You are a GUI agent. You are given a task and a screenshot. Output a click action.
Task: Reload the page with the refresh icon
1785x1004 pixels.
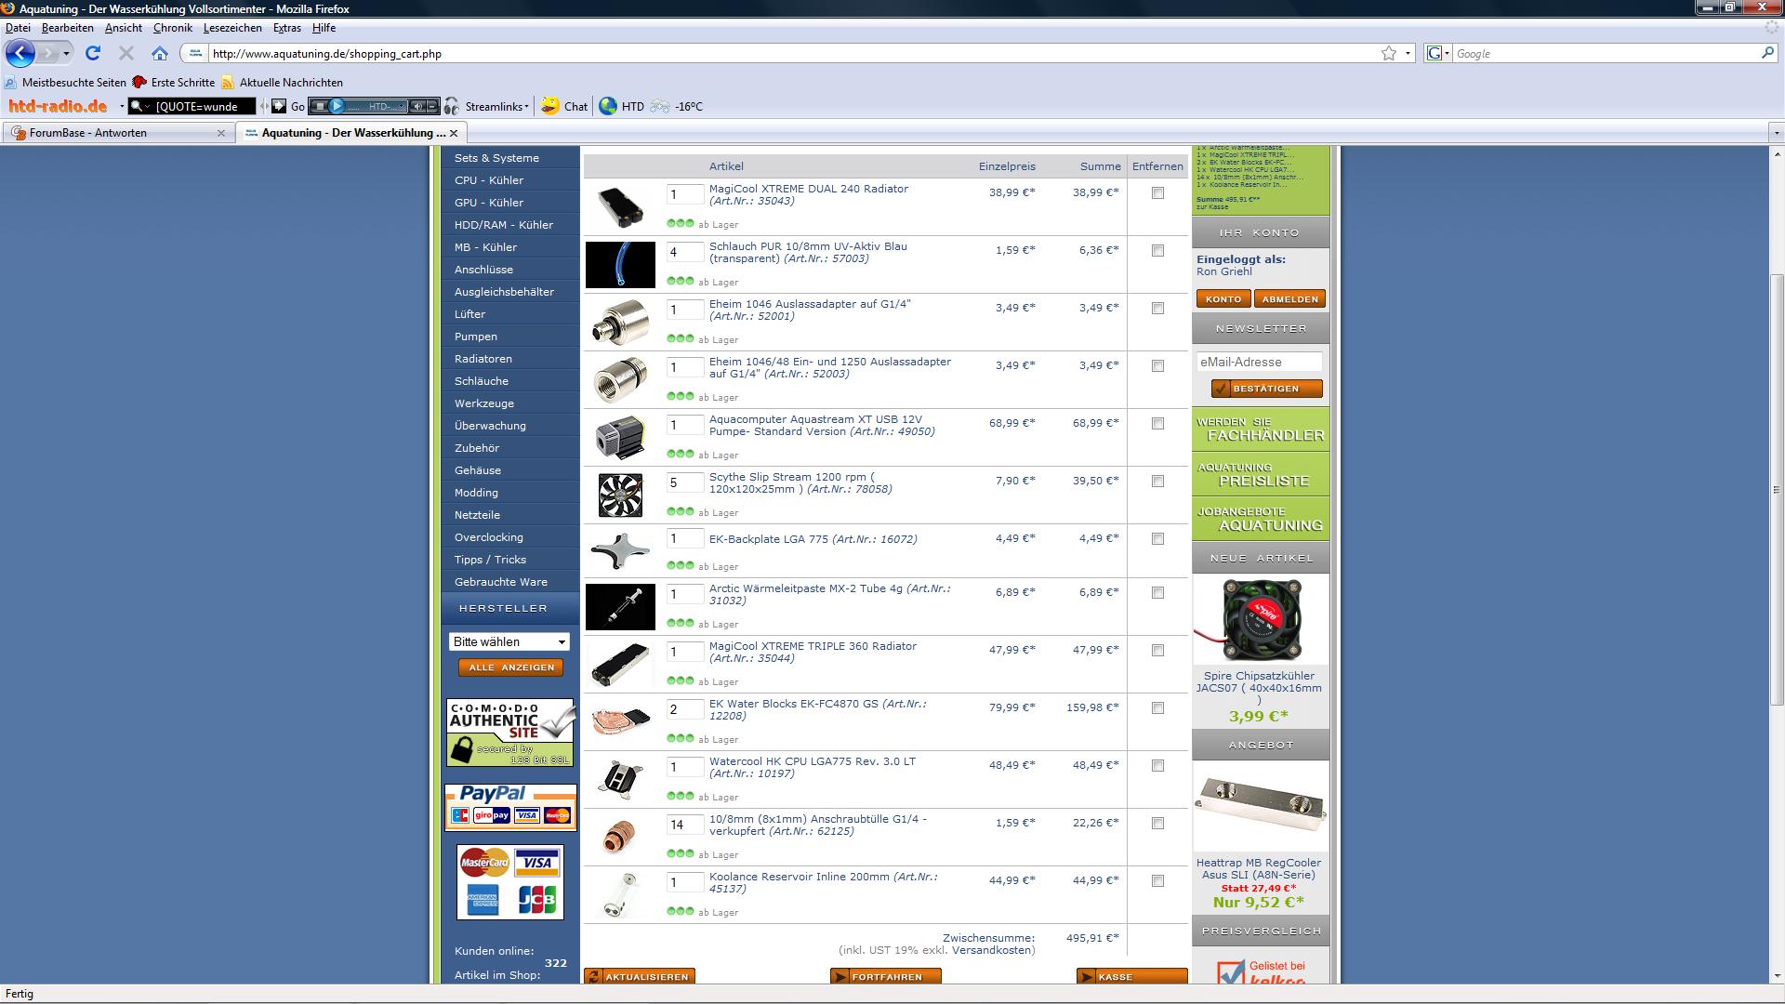point(93,53)
